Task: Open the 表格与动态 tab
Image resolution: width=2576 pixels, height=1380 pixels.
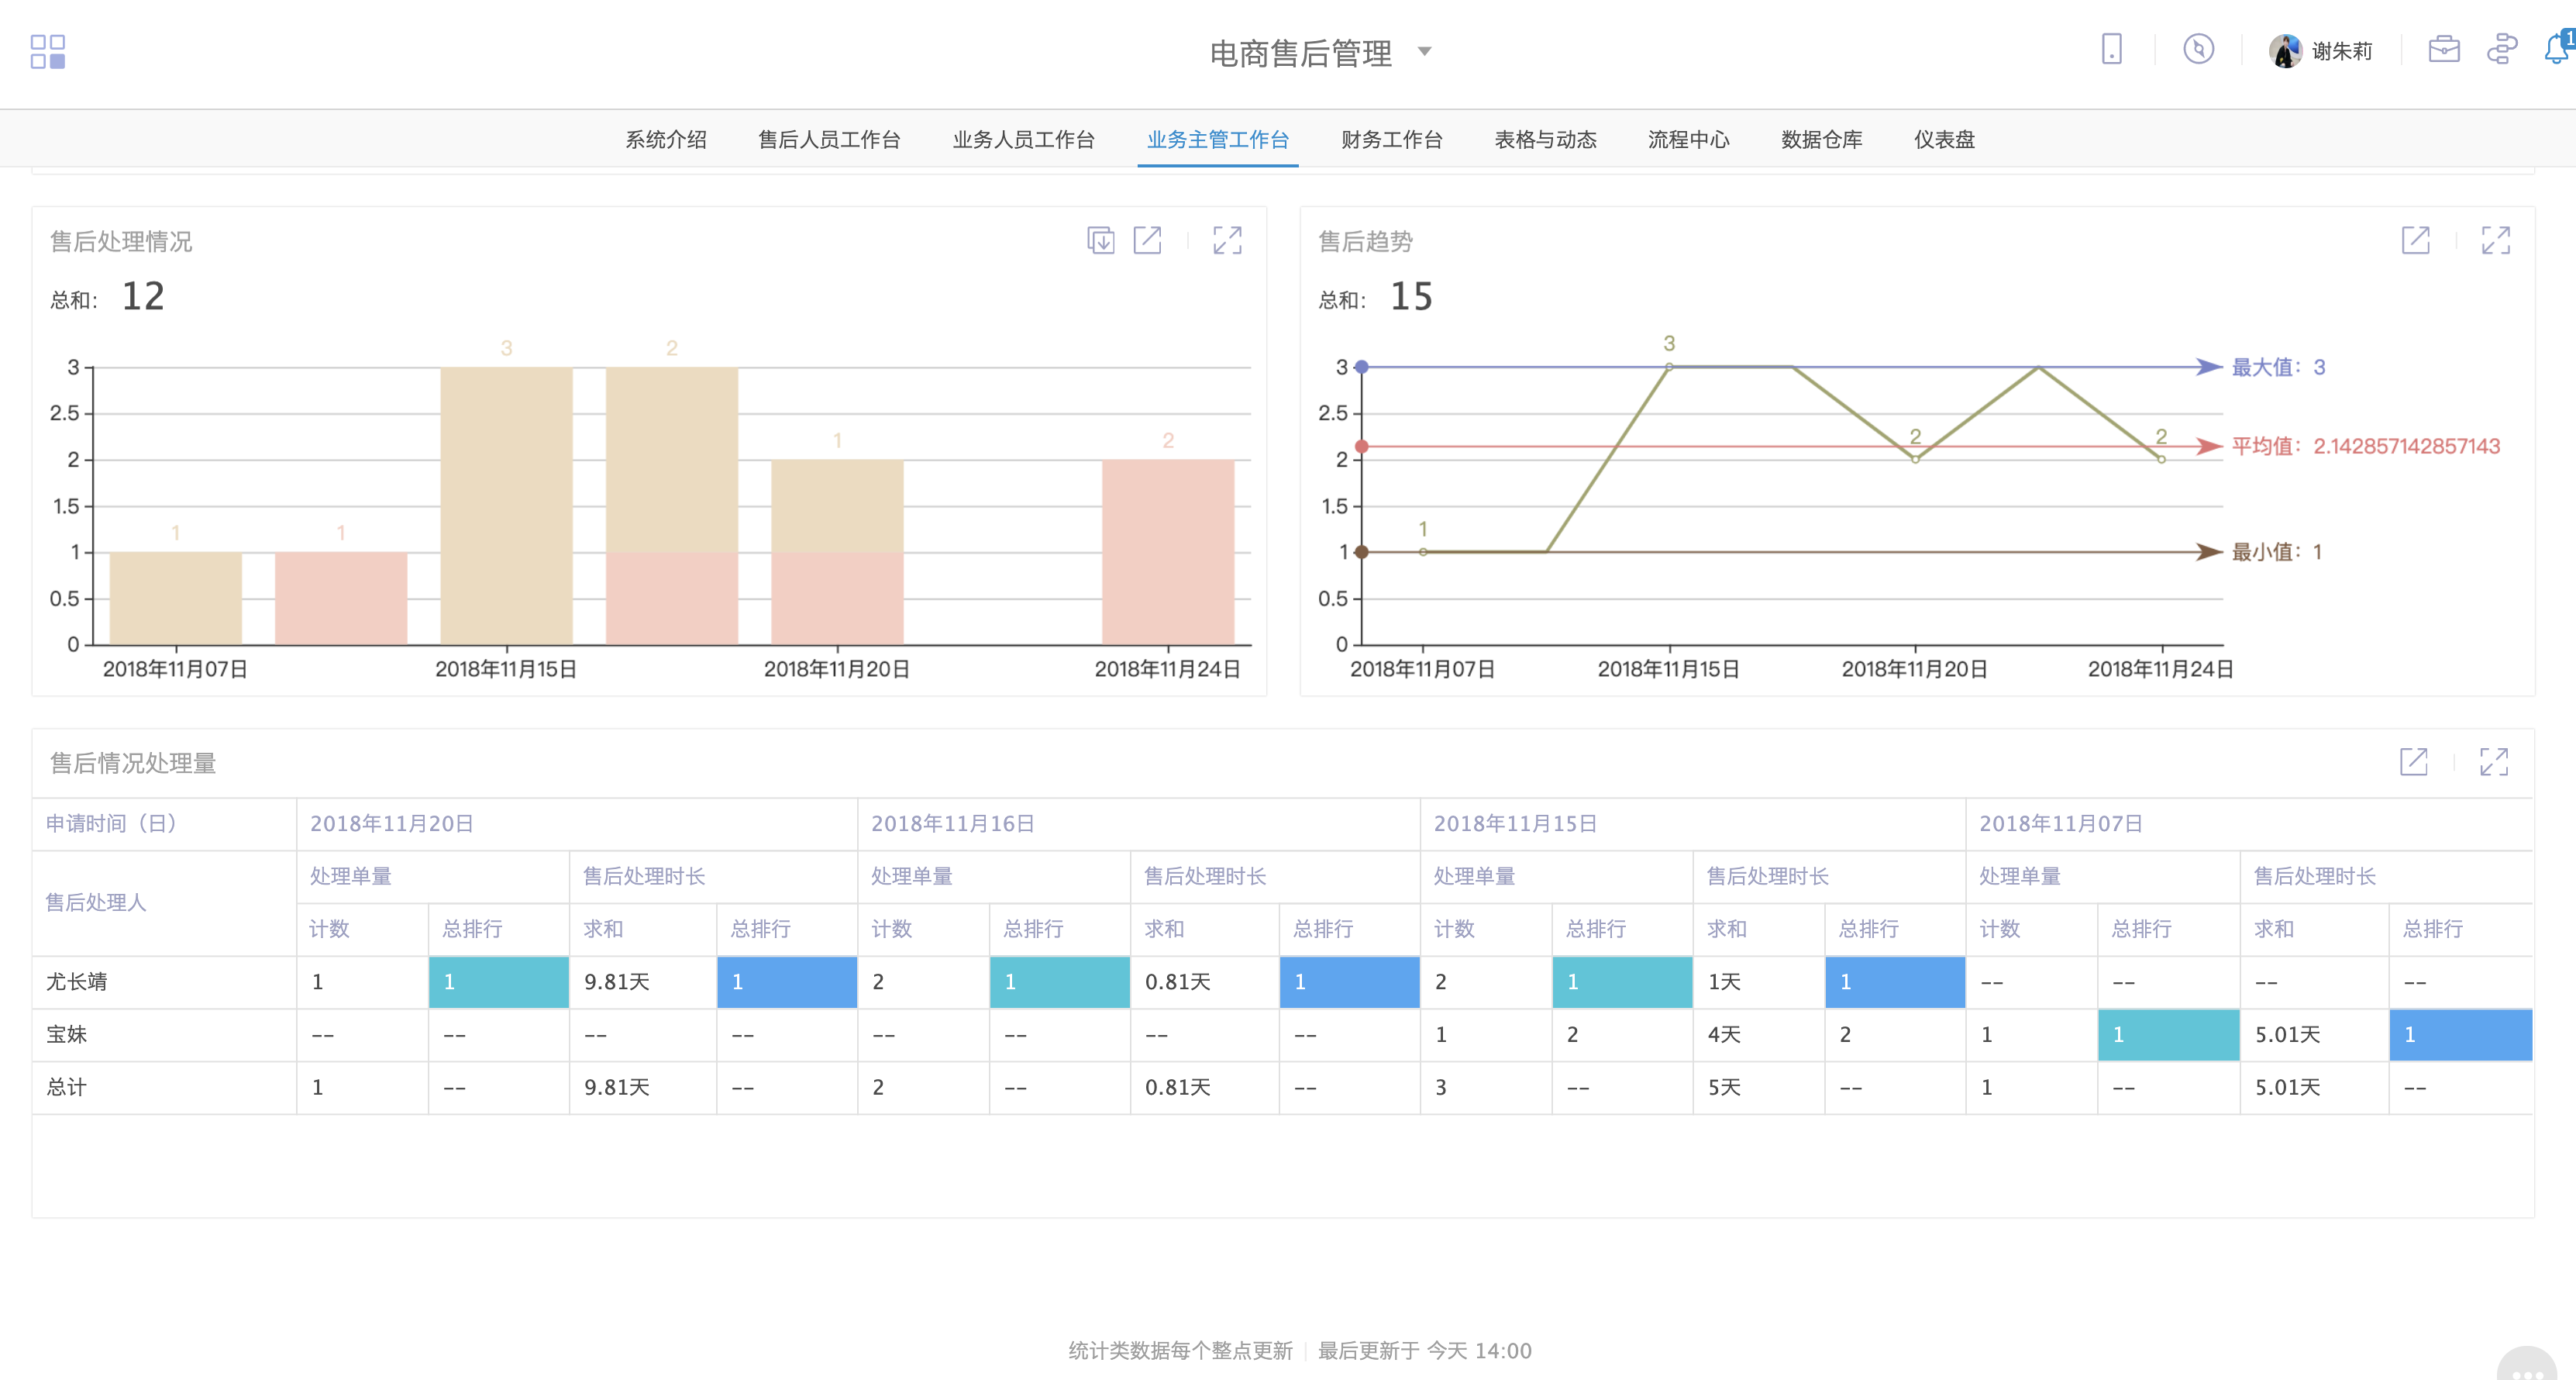Action: coord(1545,139)
